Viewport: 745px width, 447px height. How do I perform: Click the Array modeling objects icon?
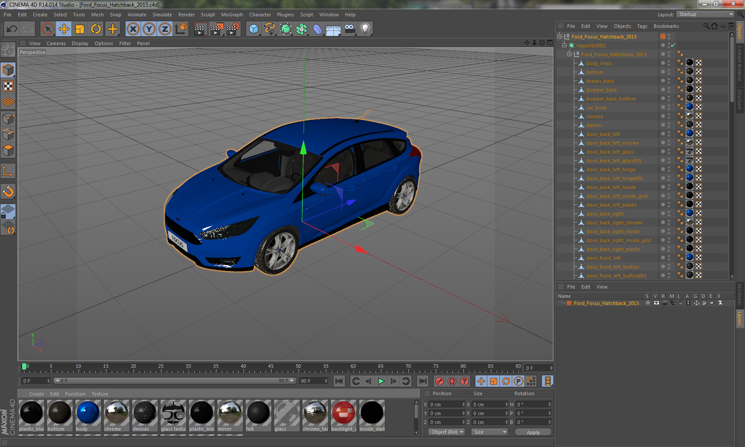click(302, 29)
